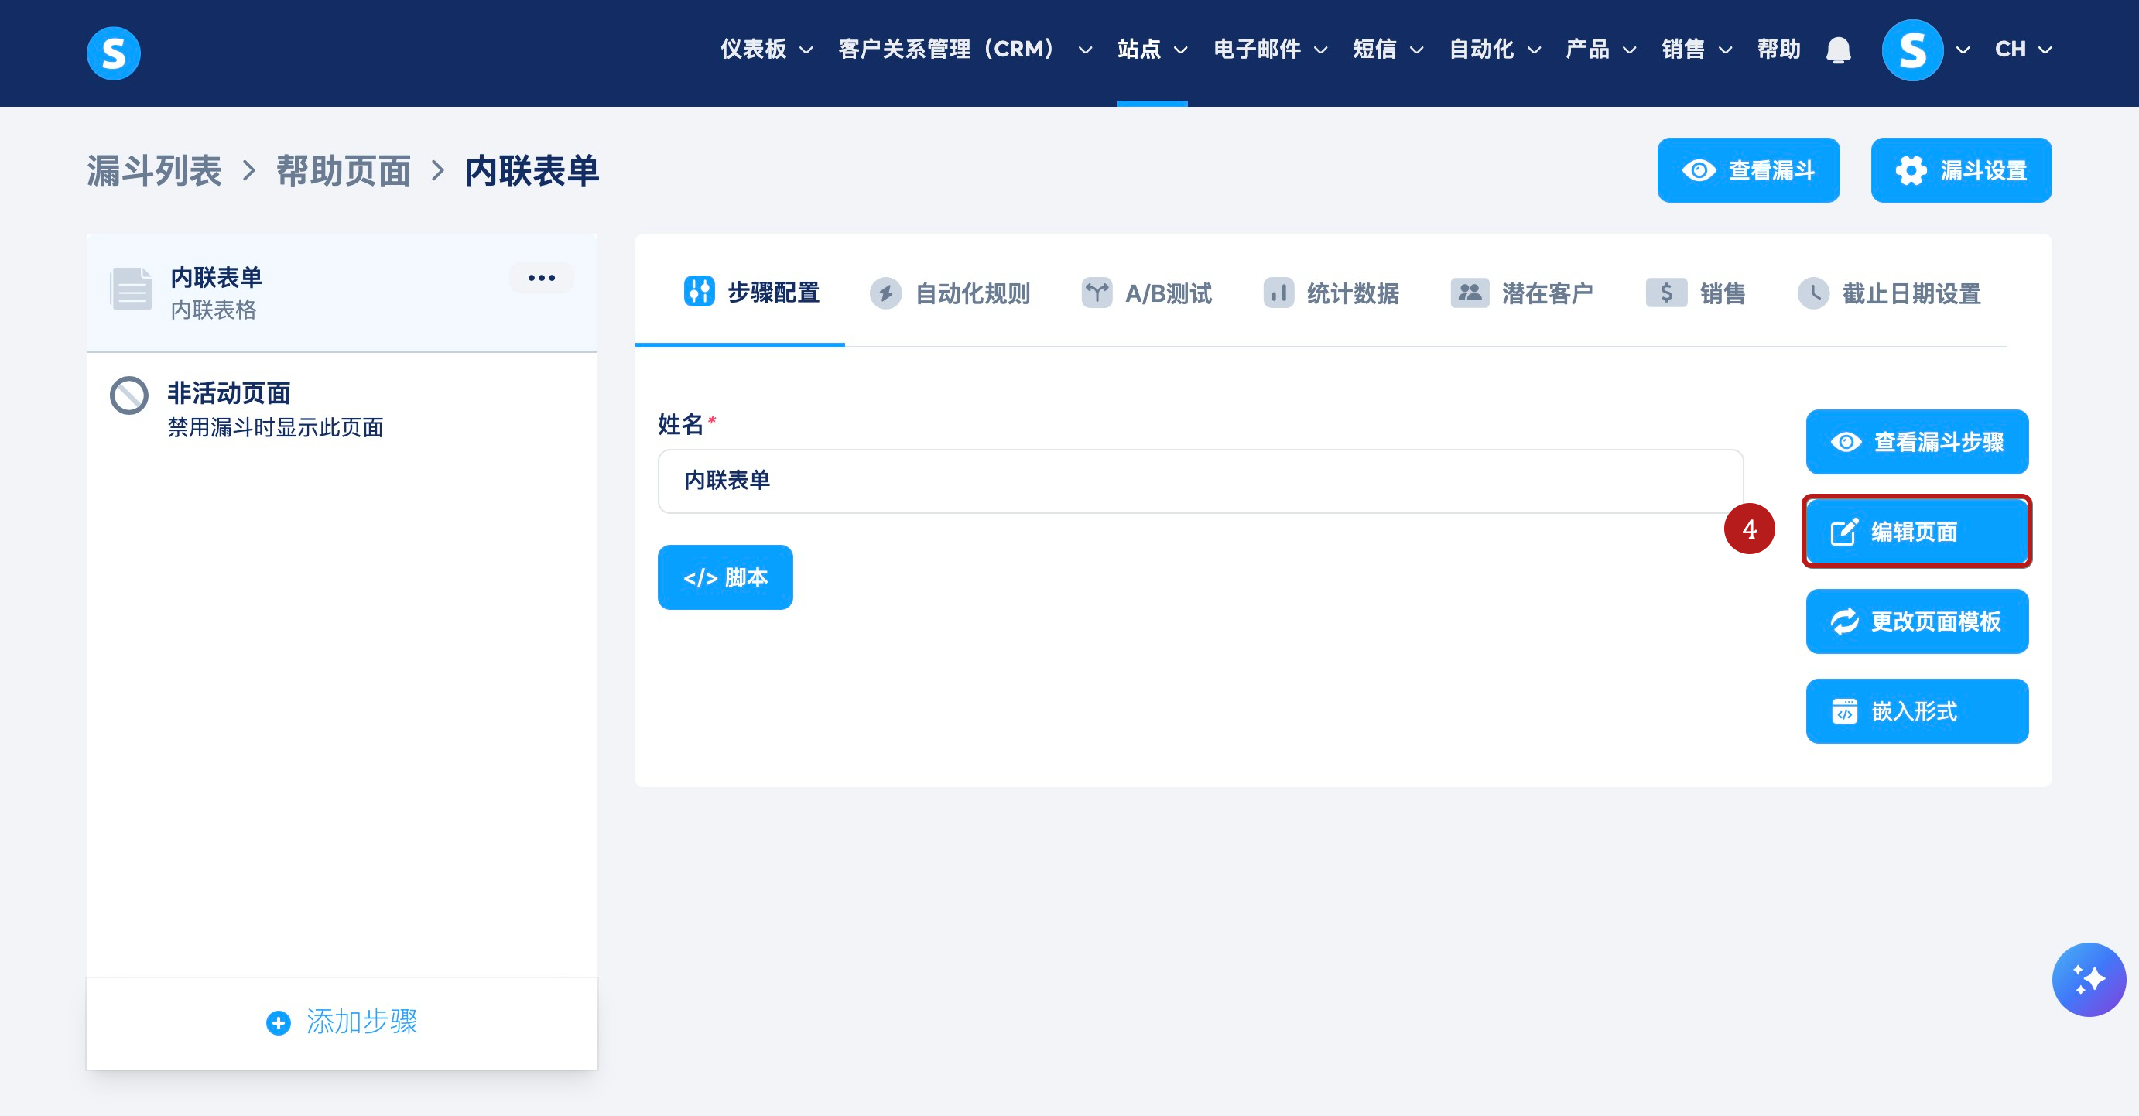Open the 截止日期设置 tab
The image size is (2139, 1116).
[x=1889, y=293]
